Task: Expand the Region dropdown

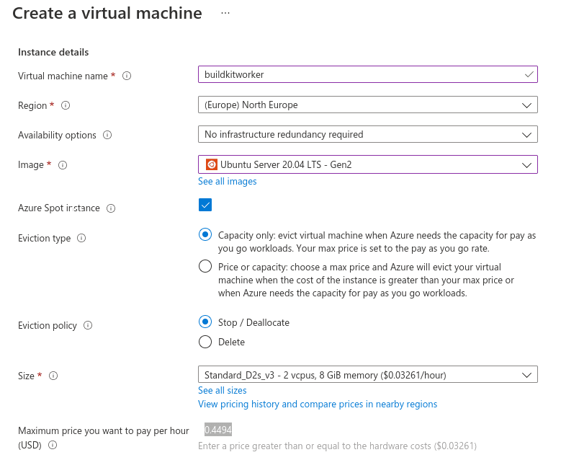Action: 367,105
